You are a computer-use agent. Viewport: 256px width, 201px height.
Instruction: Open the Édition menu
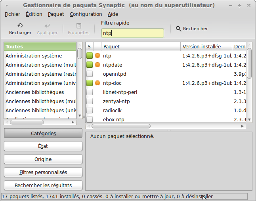coord(34,14)
